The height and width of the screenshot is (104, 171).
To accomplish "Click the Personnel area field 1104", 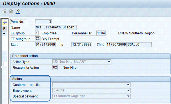I will click(x=101, y=33).
